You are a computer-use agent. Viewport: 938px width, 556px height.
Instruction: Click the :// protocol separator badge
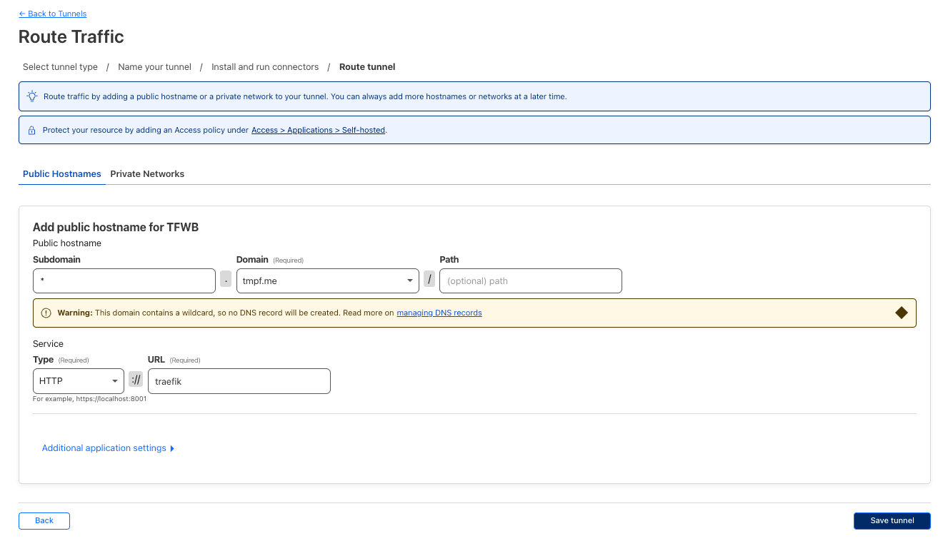point(136,381)
